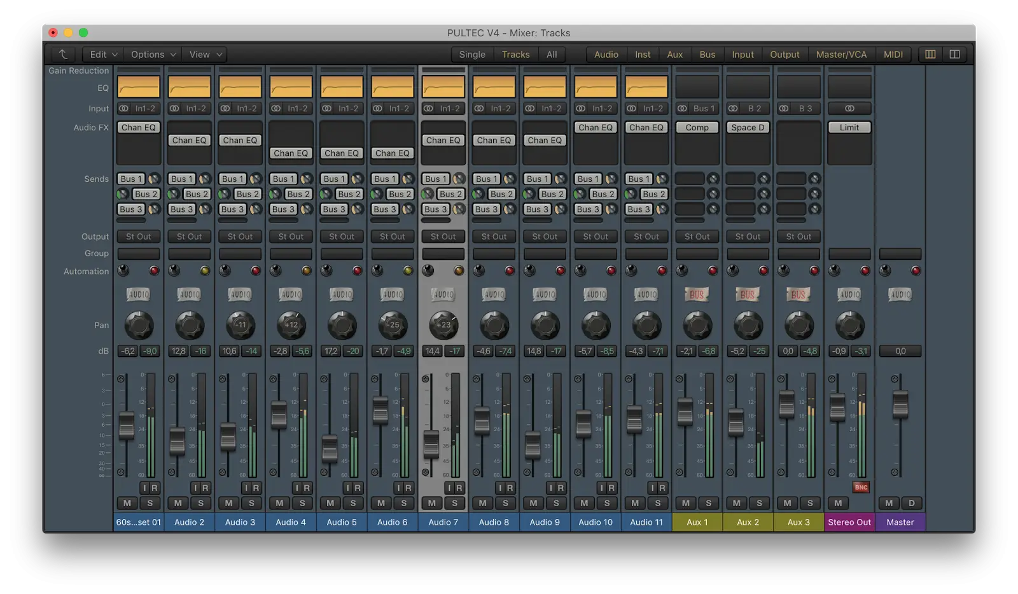Click the AUDIO track icon on Audio 10

[596, 294]
